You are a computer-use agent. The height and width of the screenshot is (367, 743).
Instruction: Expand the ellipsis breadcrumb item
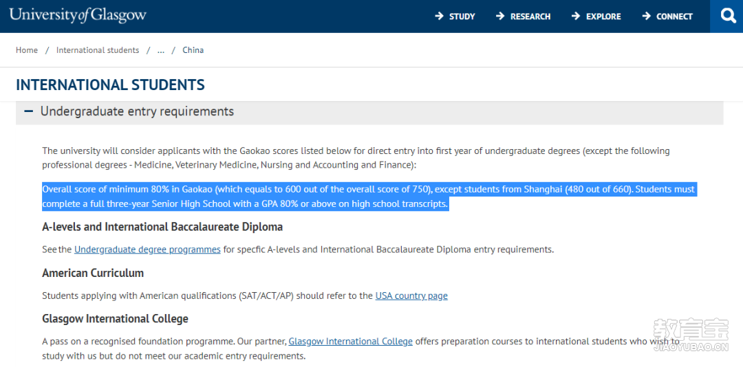click(x=161, y=50)
